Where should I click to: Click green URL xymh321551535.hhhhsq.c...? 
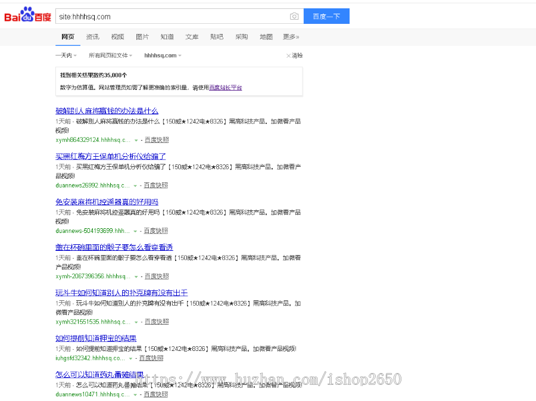tap(93, 322)
